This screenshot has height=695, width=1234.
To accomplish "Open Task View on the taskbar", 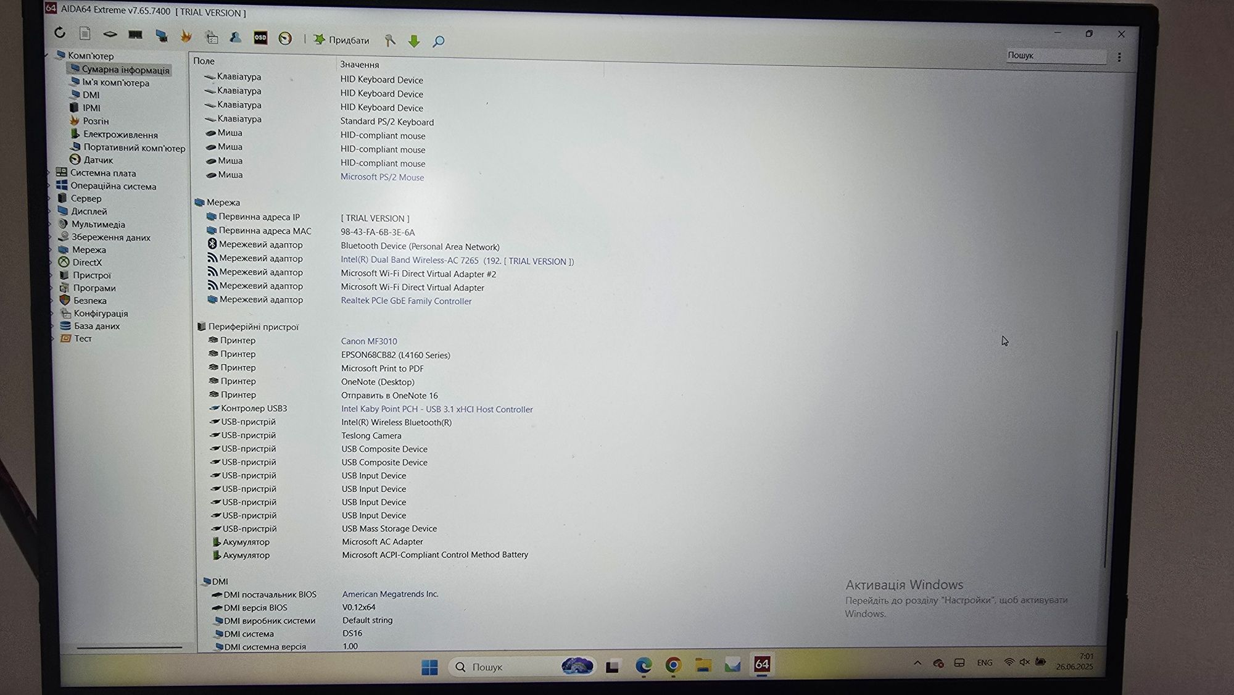I will point(612,667).
